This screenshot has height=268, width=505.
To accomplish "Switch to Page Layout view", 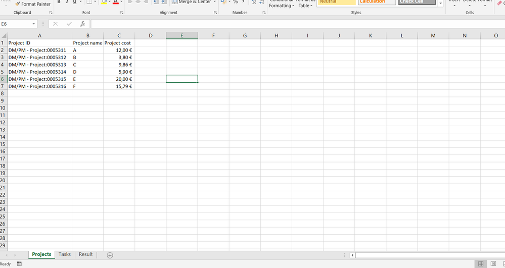I will tap(493, 264).
